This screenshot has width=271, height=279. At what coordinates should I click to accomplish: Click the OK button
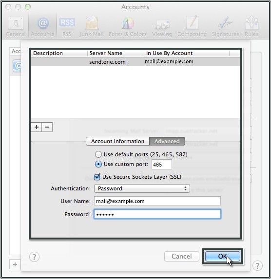tap(223, 256)
